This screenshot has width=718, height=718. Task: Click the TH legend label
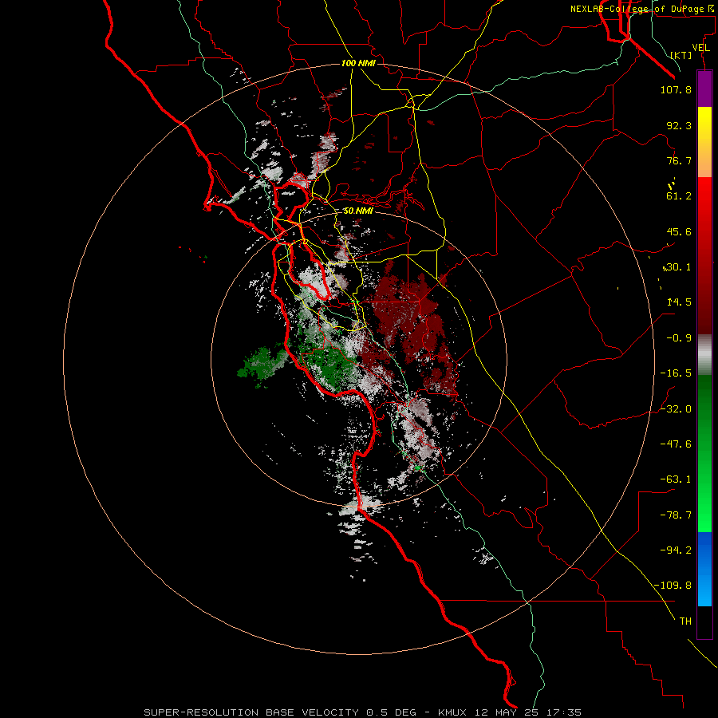tap(685, 621)
